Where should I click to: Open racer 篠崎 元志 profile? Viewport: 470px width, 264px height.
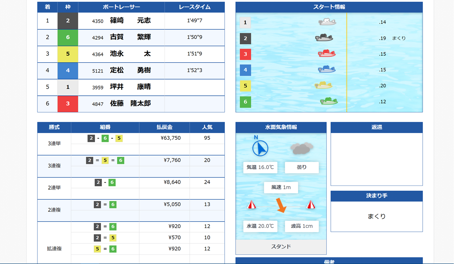click(130, 21)
